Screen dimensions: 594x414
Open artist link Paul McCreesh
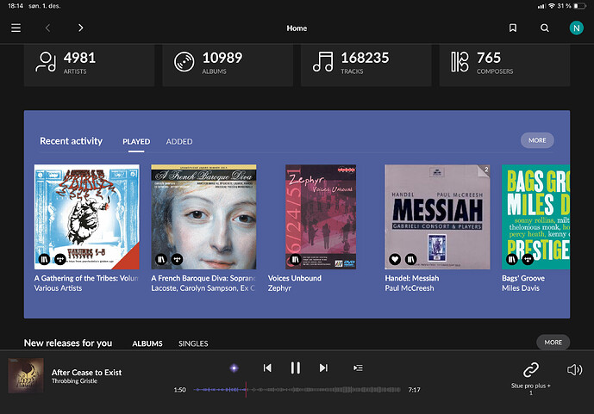point(410,288)
